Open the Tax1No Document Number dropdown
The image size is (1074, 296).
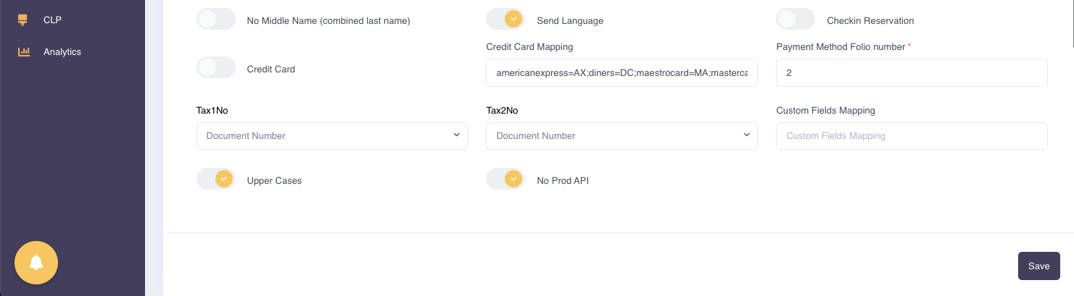click(332, 136)
